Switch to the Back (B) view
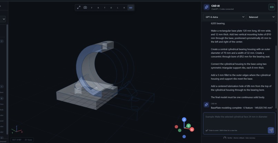 click(x=98, y=8)
